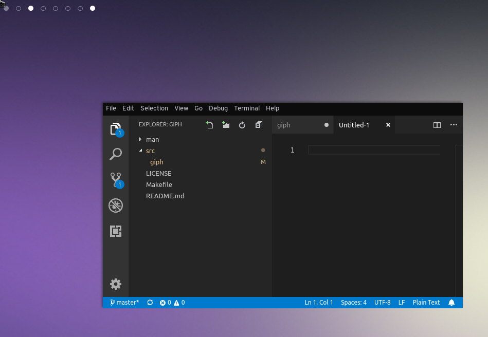Select the giph file under src

point(156,162)
